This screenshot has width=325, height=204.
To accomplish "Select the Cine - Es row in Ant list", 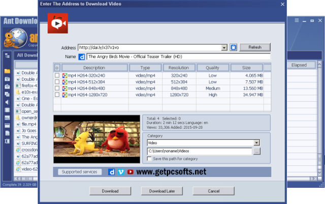I will [x=26, y=99].
